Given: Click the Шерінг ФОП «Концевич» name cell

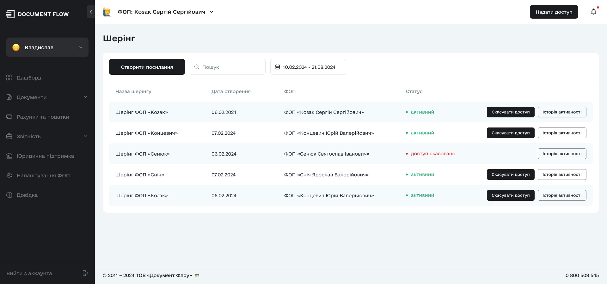Looking at the screenshot, I should point(147,133).
